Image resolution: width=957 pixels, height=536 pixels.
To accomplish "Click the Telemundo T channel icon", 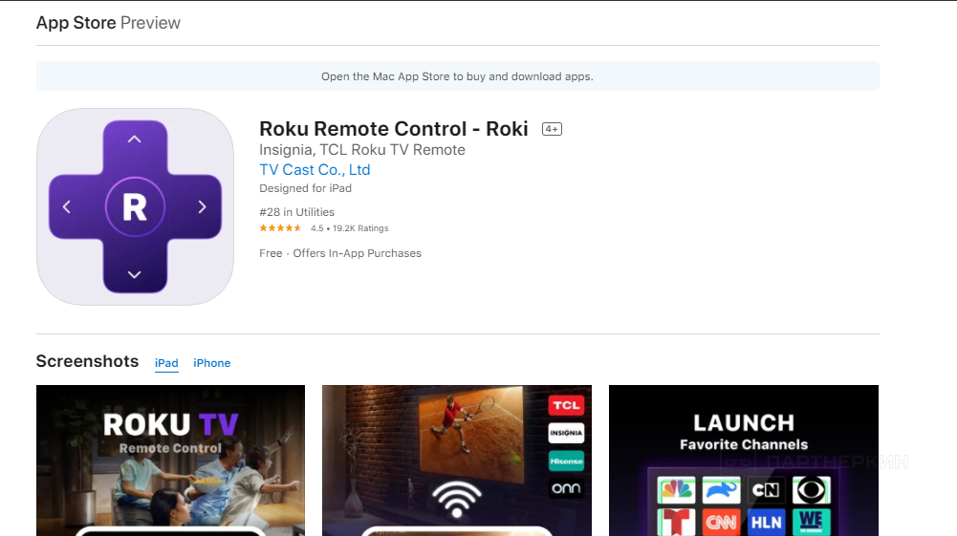I will point(676,522).
